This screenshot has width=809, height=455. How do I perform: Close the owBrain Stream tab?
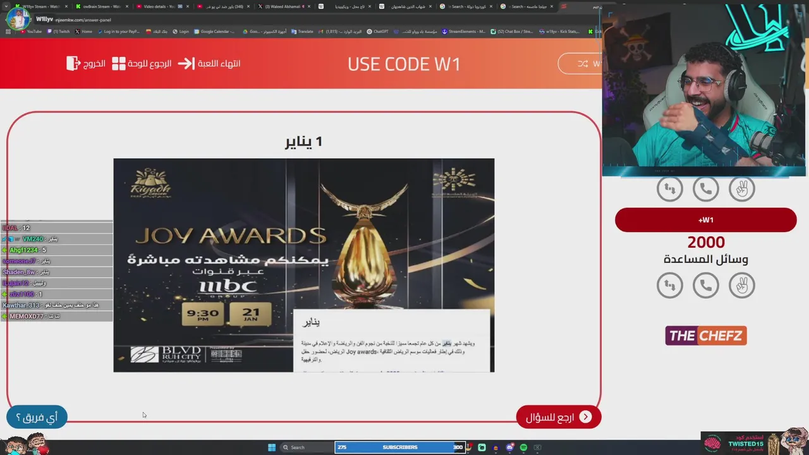point(126,6)
